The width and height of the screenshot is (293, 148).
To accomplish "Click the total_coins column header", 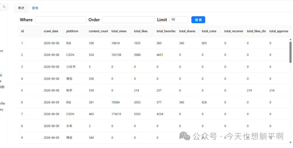I will click(x=209, y=31).
